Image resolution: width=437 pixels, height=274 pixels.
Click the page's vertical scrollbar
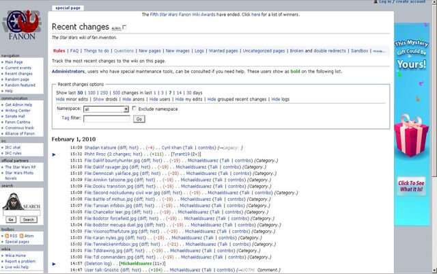(x=434, y=137)
